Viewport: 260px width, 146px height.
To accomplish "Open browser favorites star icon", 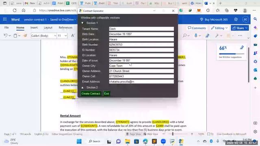I will (218, 11).
